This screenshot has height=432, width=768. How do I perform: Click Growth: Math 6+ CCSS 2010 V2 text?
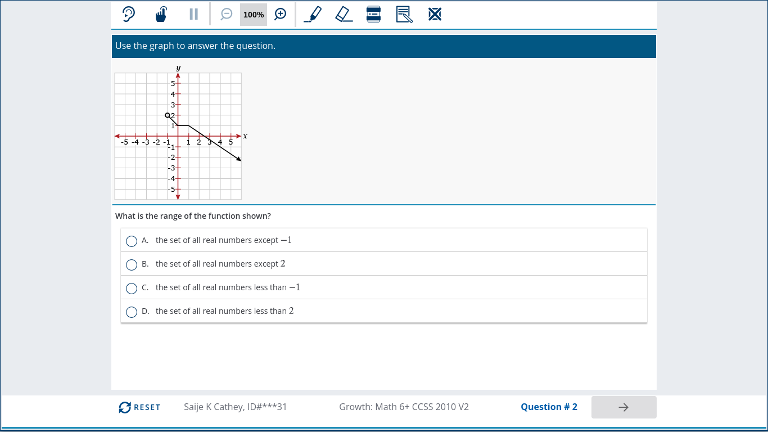[x=404, y=407]
